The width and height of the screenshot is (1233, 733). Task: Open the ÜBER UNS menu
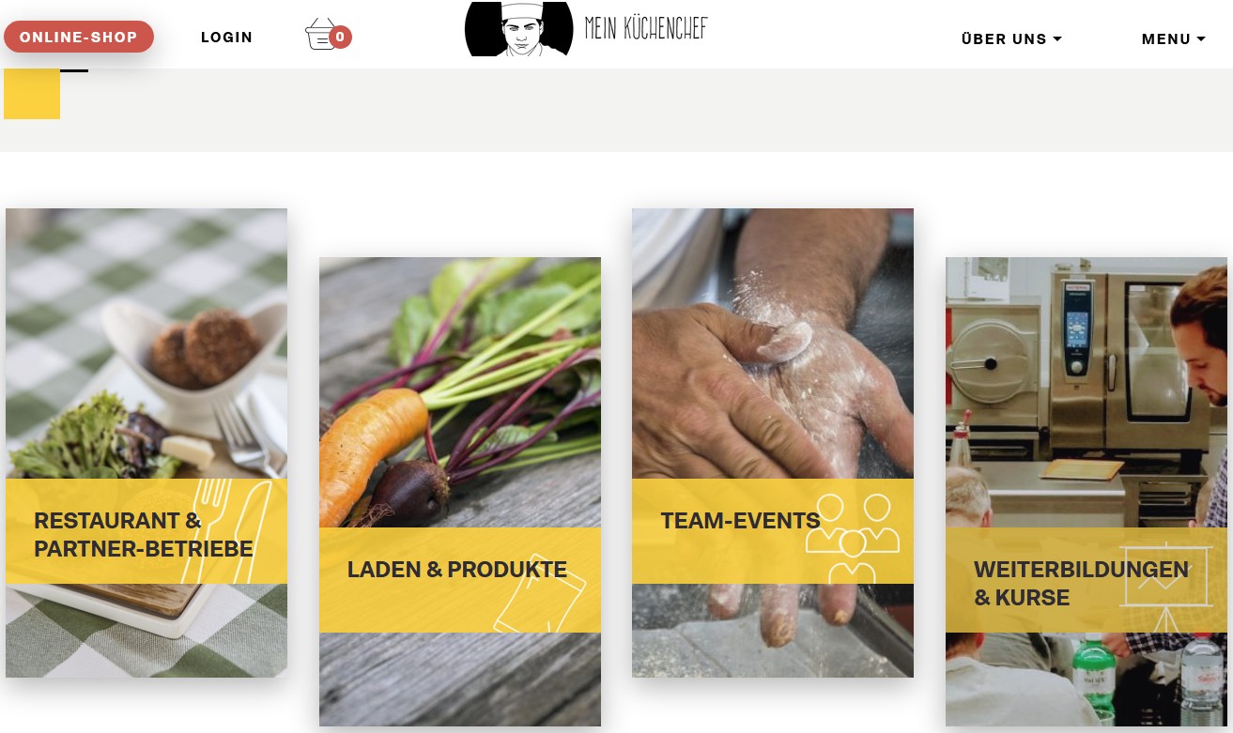[1011, 39]
